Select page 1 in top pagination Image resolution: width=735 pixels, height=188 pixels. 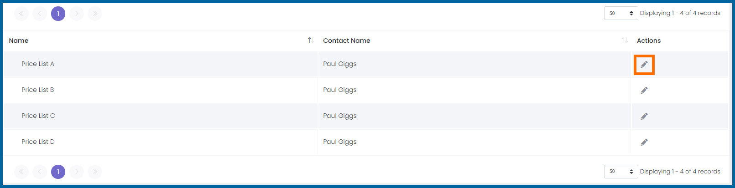point(58,14)
